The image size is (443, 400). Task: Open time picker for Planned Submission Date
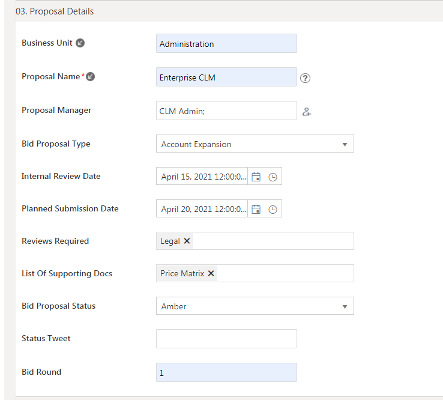tap(273, 209)
